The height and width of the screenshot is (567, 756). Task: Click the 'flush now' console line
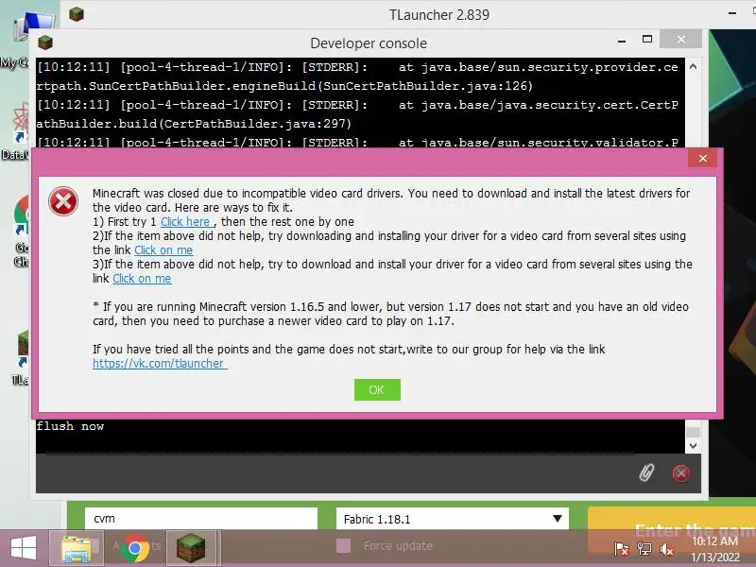click(x=70, y=426)
